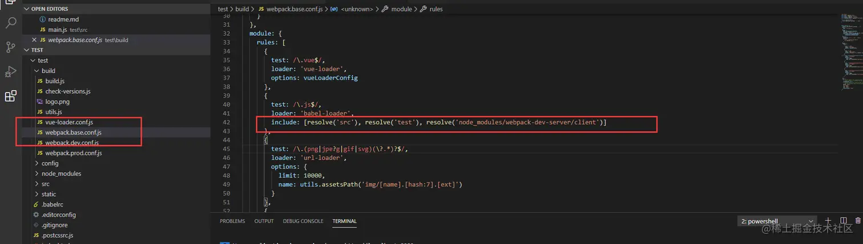Open the Extensions view
The image size is (863, 244).
pyautogui.click(x=10, y=96)
